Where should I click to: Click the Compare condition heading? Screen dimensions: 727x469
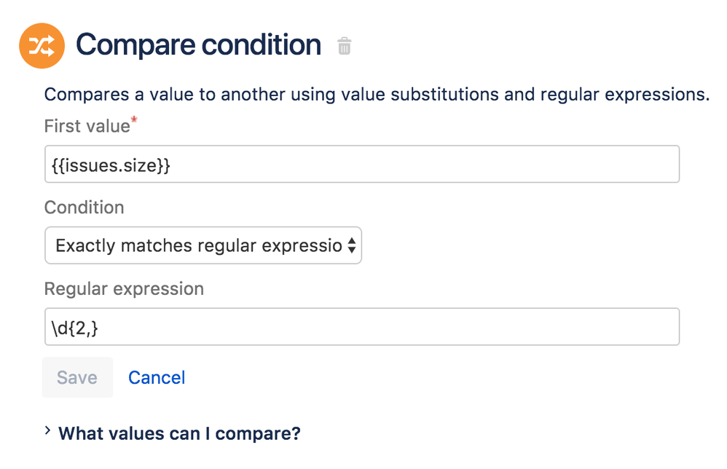[198, 45]
